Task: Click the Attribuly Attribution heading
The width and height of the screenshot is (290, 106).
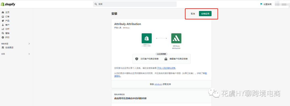Action: pos(128,24)
